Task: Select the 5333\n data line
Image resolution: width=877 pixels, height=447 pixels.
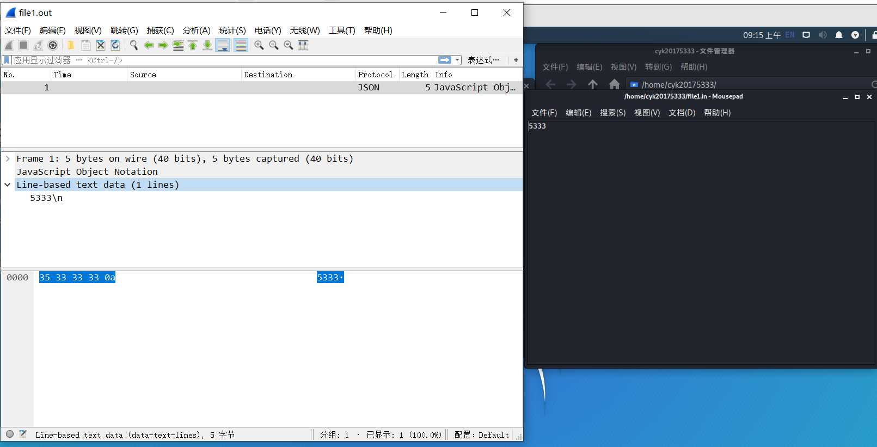Action: click(x=46, y=198)
